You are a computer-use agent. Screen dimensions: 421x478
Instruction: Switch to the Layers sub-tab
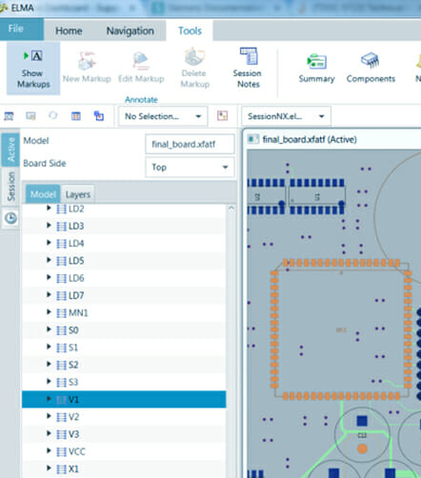(78, 194)
